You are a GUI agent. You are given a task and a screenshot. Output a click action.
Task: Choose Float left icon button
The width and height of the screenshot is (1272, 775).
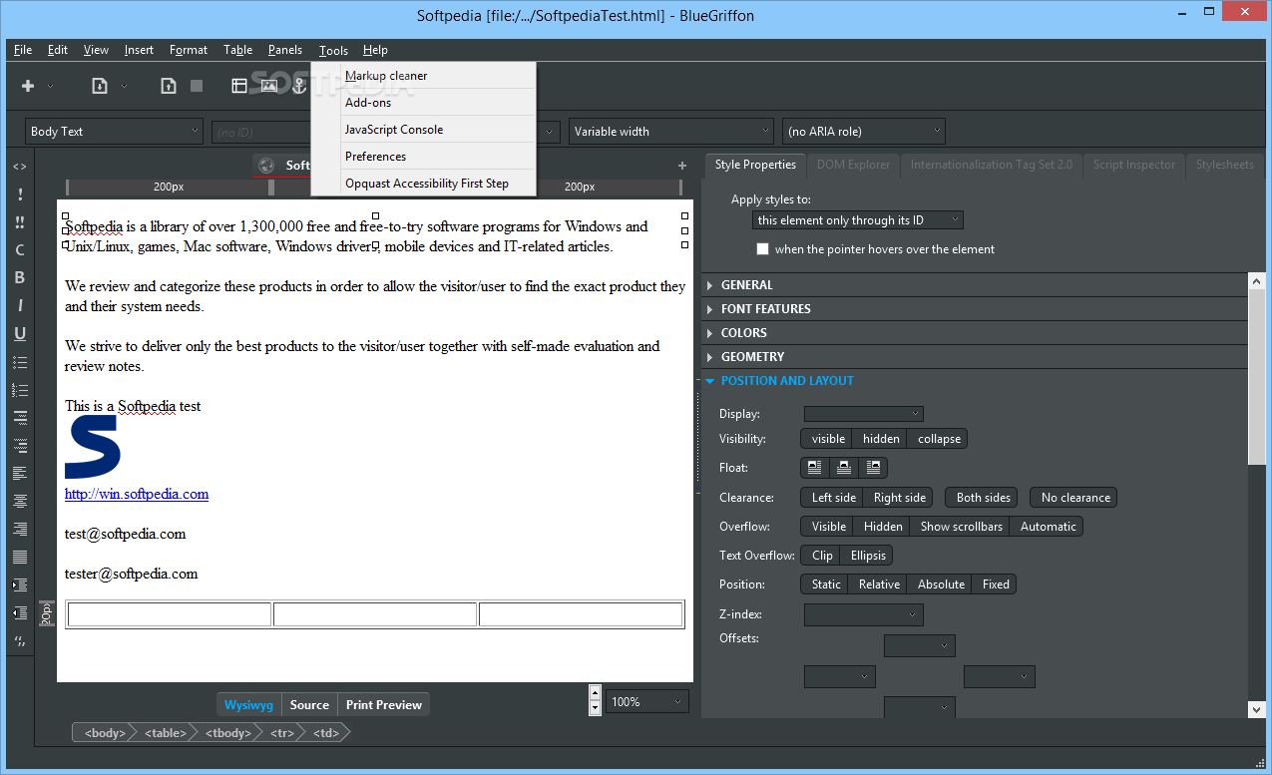(x=815, y=467)
